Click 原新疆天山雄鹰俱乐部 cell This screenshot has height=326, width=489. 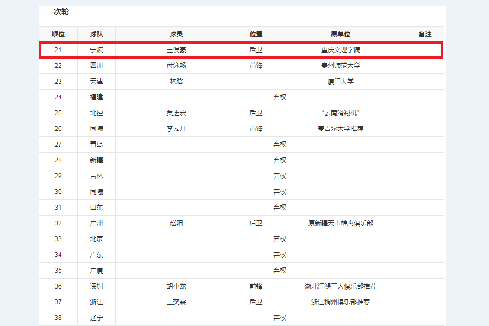(341, 223)
